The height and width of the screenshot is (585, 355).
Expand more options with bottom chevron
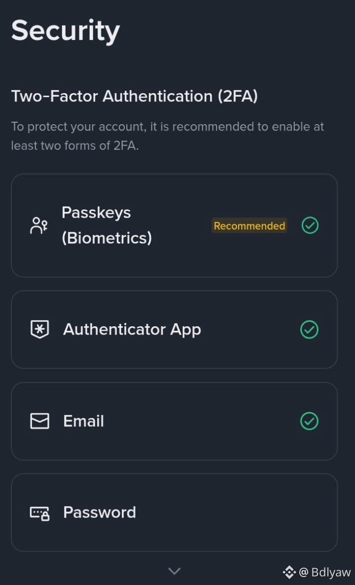175,571
